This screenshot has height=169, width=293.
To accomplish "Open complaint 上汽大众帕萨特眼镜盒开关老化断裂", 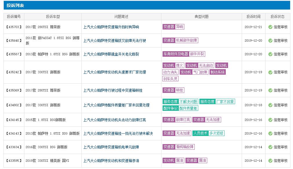I will tap(111, 54).
